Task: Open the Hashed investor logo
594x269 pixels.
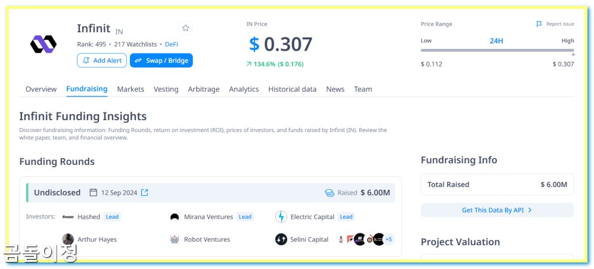Action: (x=68, y=217)
